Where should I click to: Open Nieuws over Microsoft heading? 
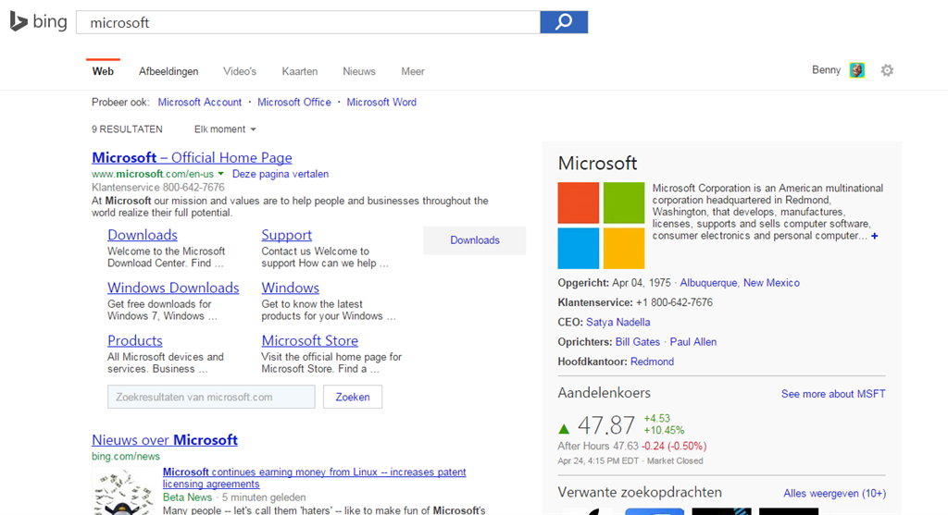tap(165, 440)
